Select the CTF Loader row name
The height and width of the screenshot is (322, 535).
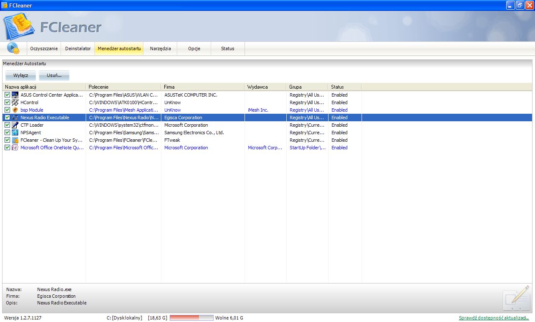(32, 125)
